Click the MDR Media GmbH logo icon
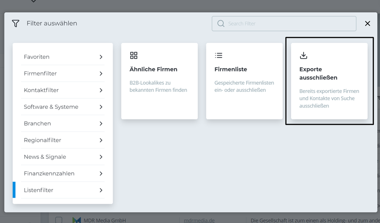380x223 pixels. [x=76, y=220]
